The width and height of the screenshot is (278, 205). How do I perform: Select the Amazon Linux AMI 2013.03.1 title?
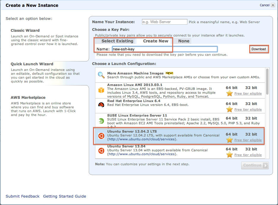pyautogui.click(x=135, y=85)
